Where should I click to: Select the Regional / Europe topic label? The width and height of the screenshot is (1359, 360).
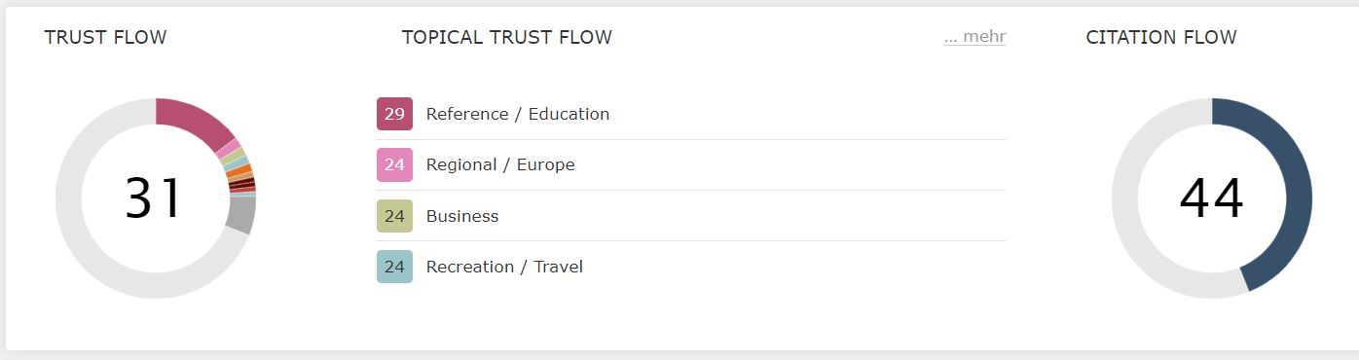500,164
